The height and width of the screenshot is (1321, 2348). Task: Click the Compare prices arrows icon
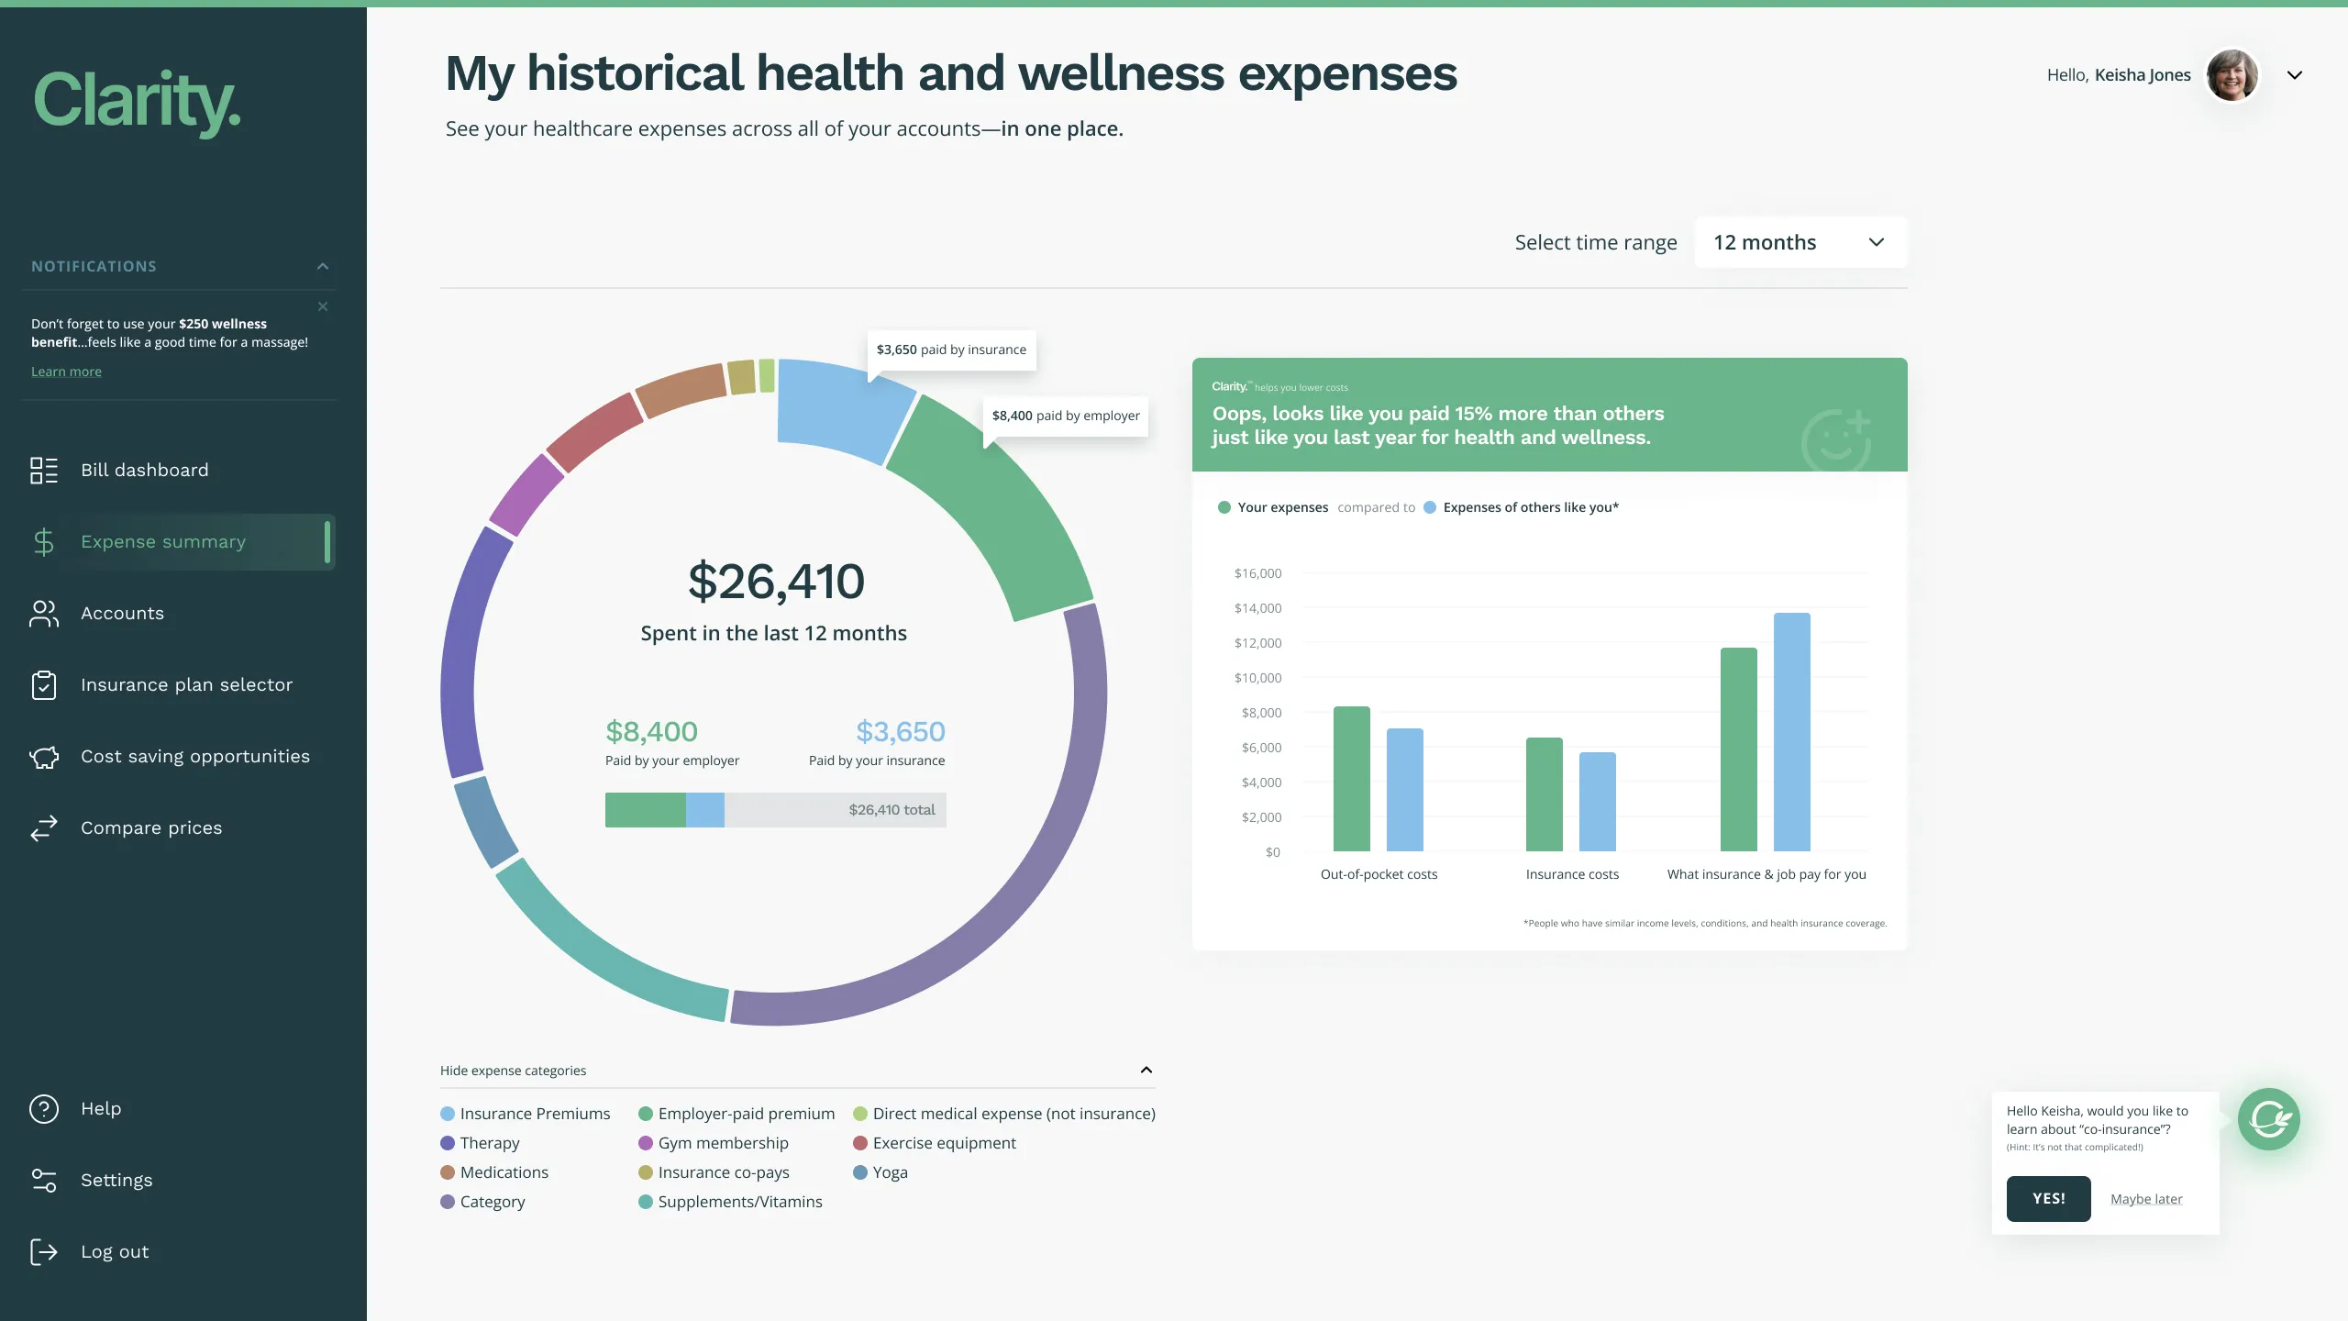coord(43,828)
